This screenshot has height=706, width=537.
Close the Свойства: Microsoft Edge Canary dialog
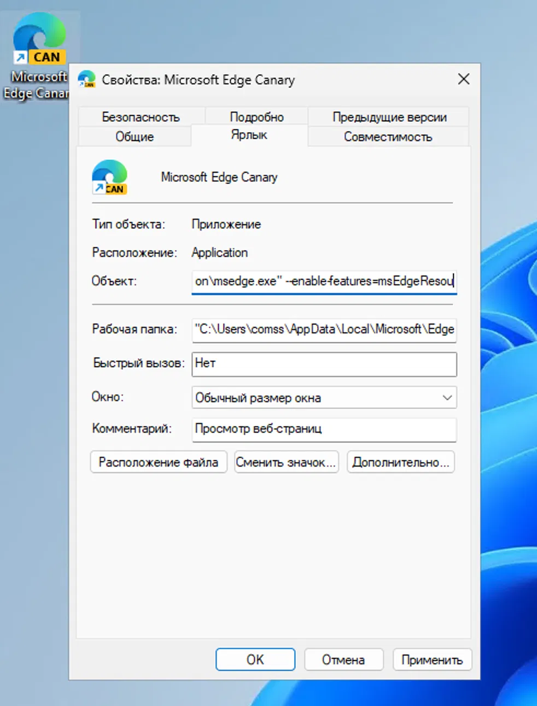click(464, 79)
